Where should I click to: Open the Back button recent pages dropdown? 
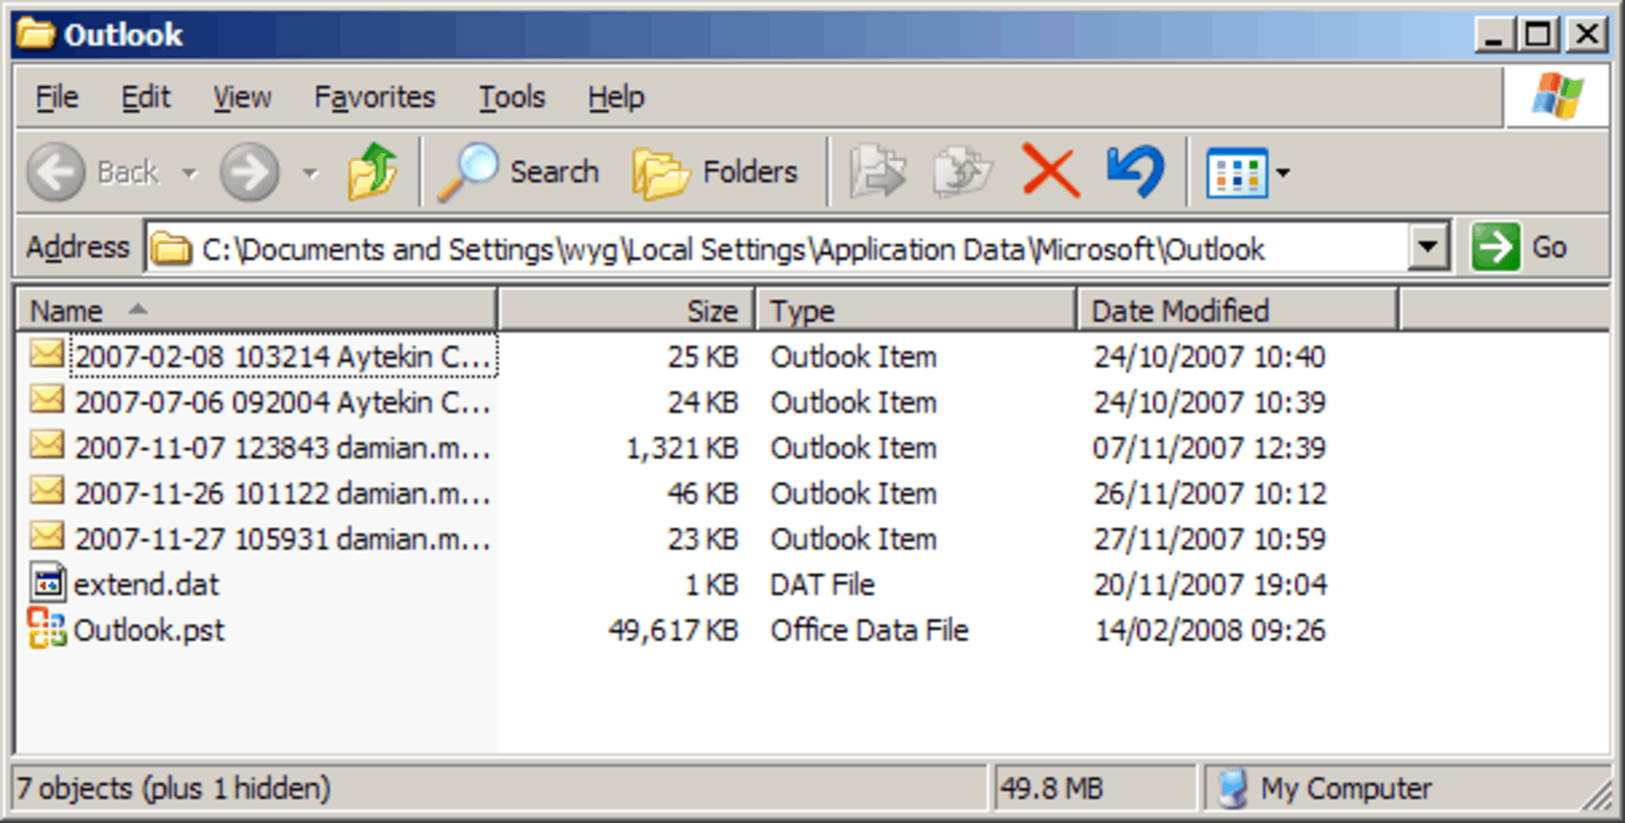pos(190,171)
